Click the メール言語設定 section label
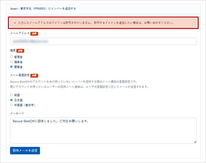 (x=20, y=76)
